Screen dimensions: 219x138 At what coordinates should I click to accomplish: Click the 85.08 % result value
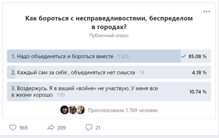(x=197, y=56)
